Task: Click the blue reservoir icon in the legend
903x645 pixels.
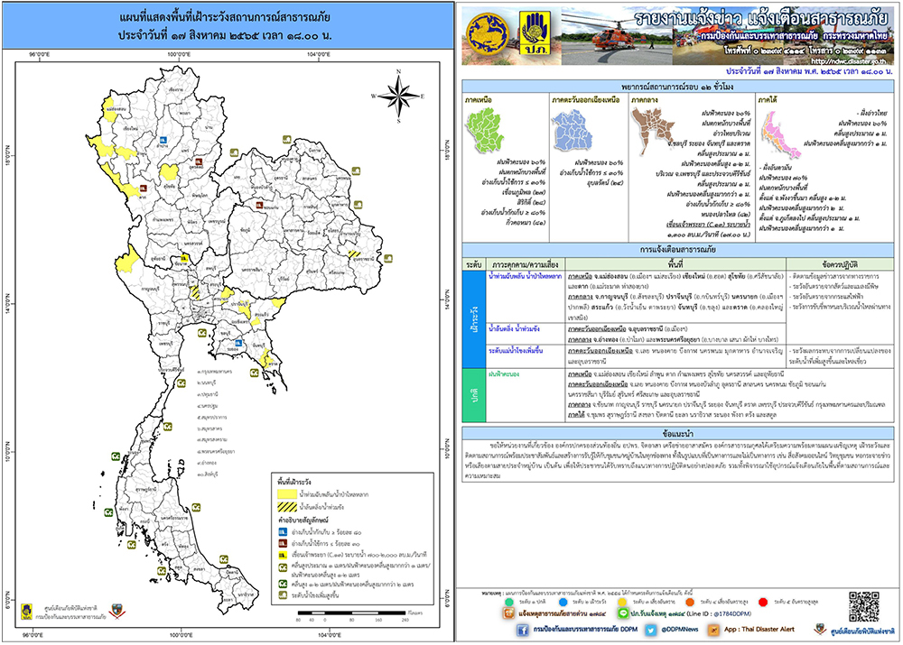Action: (283, 532)
